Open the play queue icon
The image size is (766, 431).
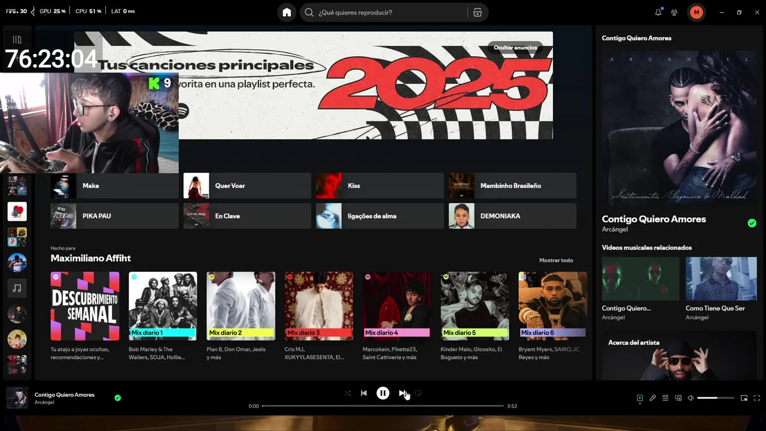coord(665,398)
